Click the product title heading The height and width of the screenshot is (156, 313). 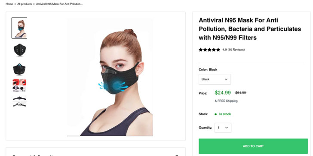click(250, 29)
